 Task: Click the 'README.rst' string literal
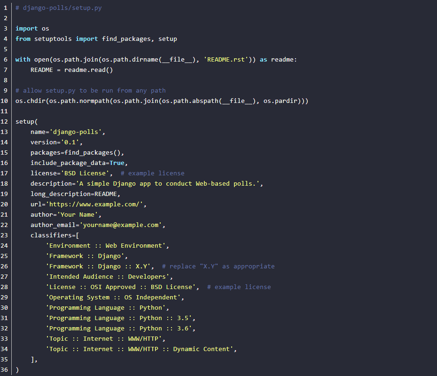[226, 59]
